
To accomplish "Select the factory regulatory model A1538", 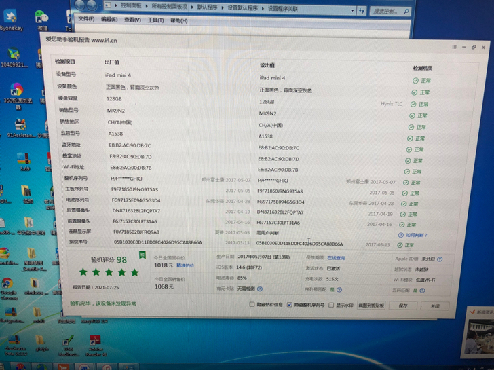I will pos(115,134).
